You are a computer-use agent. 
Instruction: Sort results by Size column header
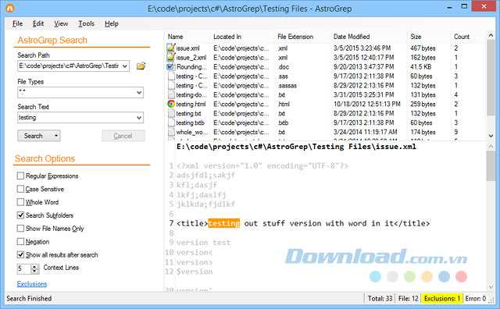429,37
